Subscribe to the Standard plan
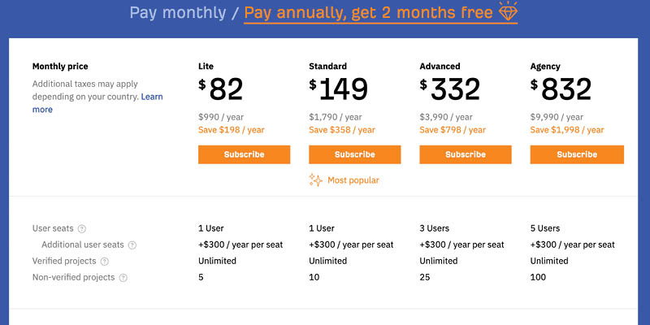The width and height of the screenshot is (650, 325). [x=355, y=154]
